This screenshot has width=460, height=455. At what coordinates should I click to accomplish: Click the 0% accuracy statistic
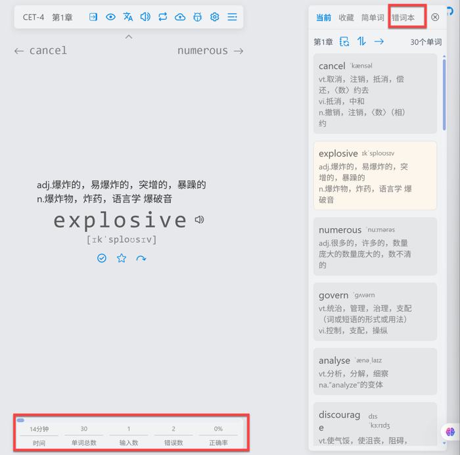(x=218, y=429)
